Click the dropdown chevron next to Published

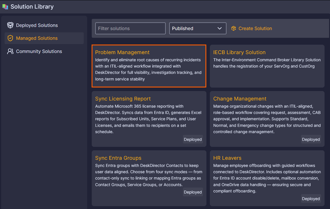[x=220, y=28]
